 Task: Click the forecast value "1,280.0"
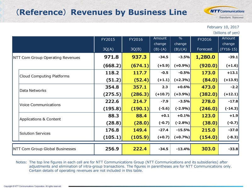[x=205, y=57]
